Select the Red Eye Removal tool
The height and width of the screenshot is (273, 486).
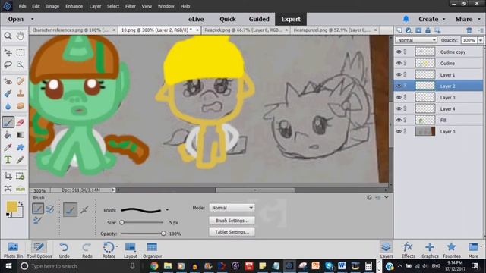8,81
